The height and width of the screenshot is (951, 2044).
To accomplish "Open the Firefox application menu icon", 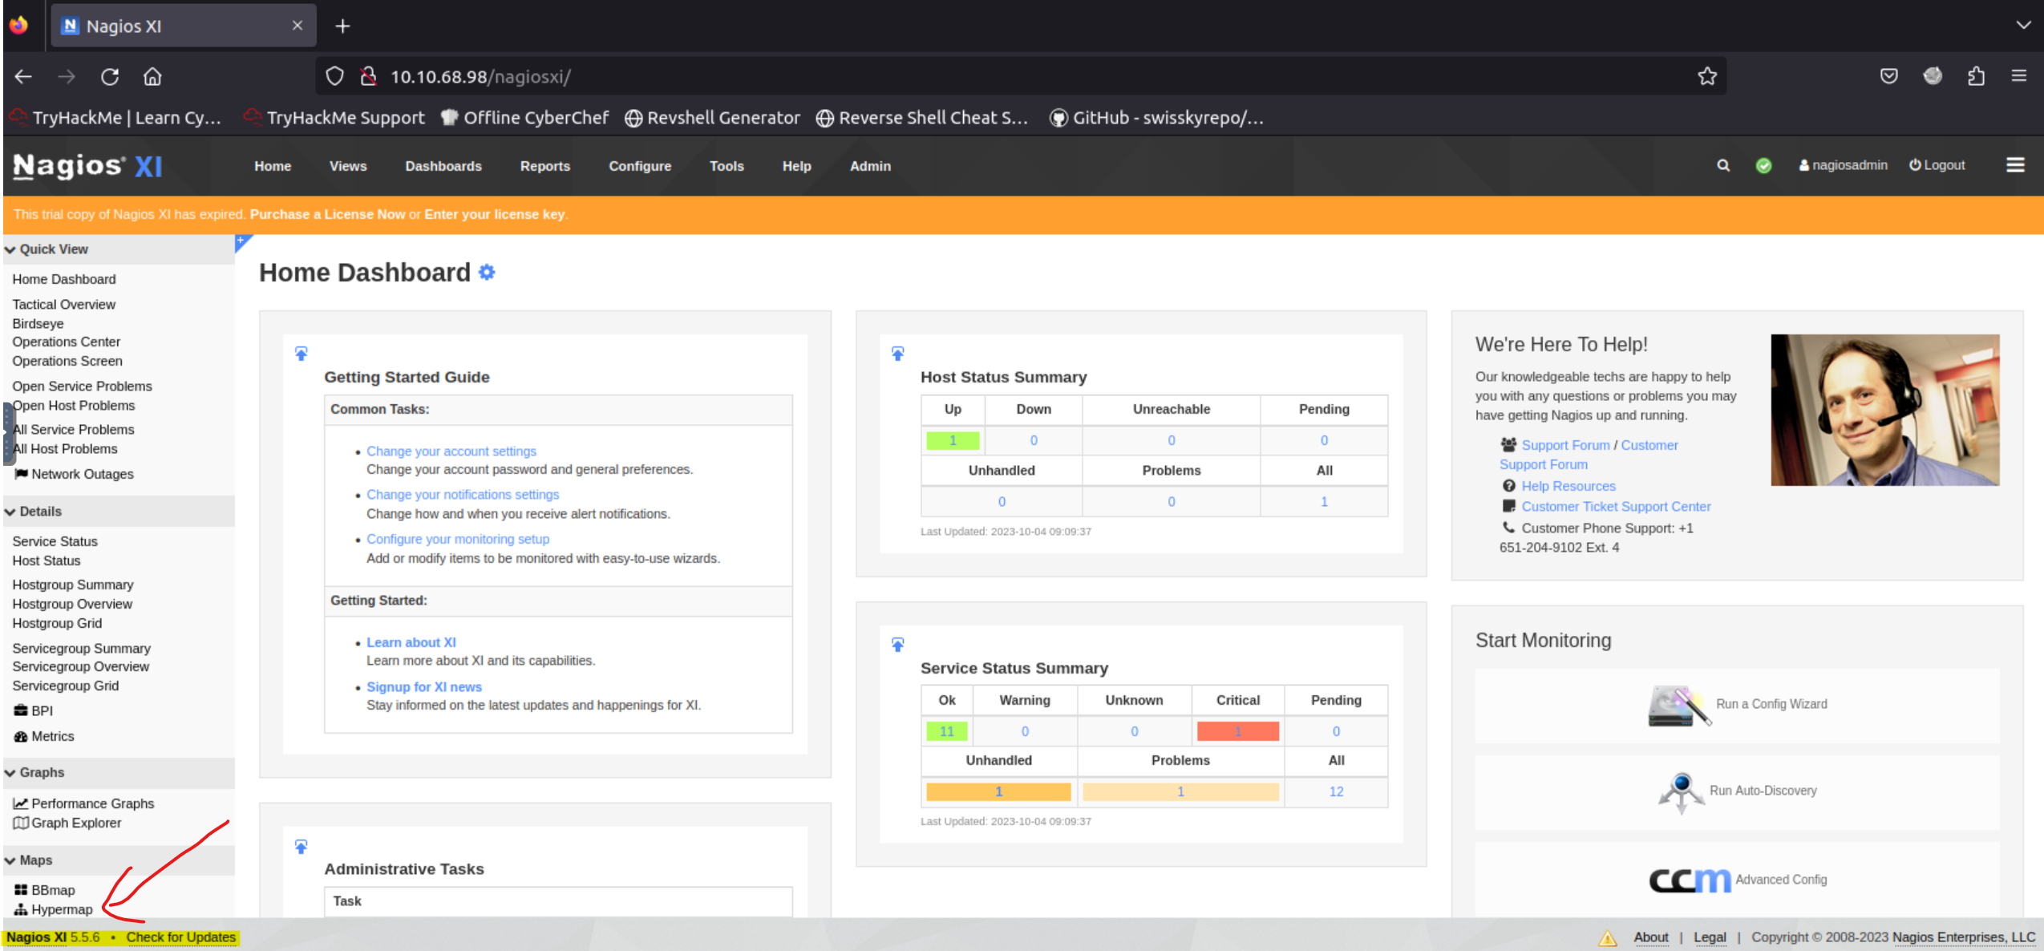I will pyautogui.click(x=2019, y=76).
